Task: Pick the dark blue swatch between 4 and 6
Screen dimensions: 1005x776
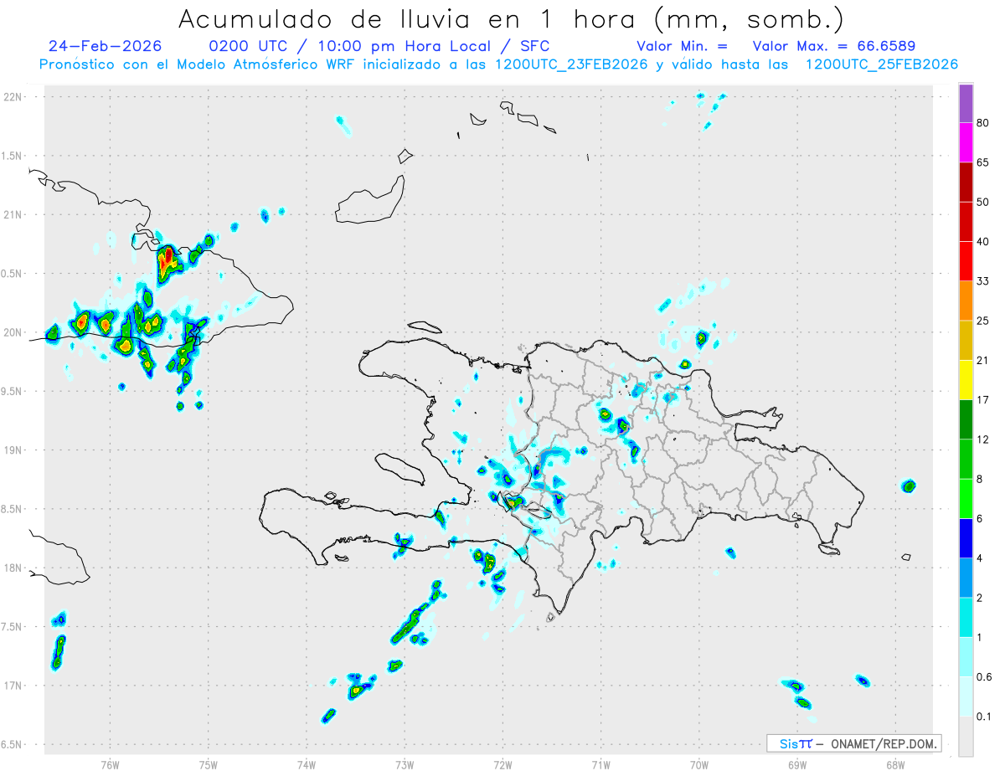Action: pos(966,538)
